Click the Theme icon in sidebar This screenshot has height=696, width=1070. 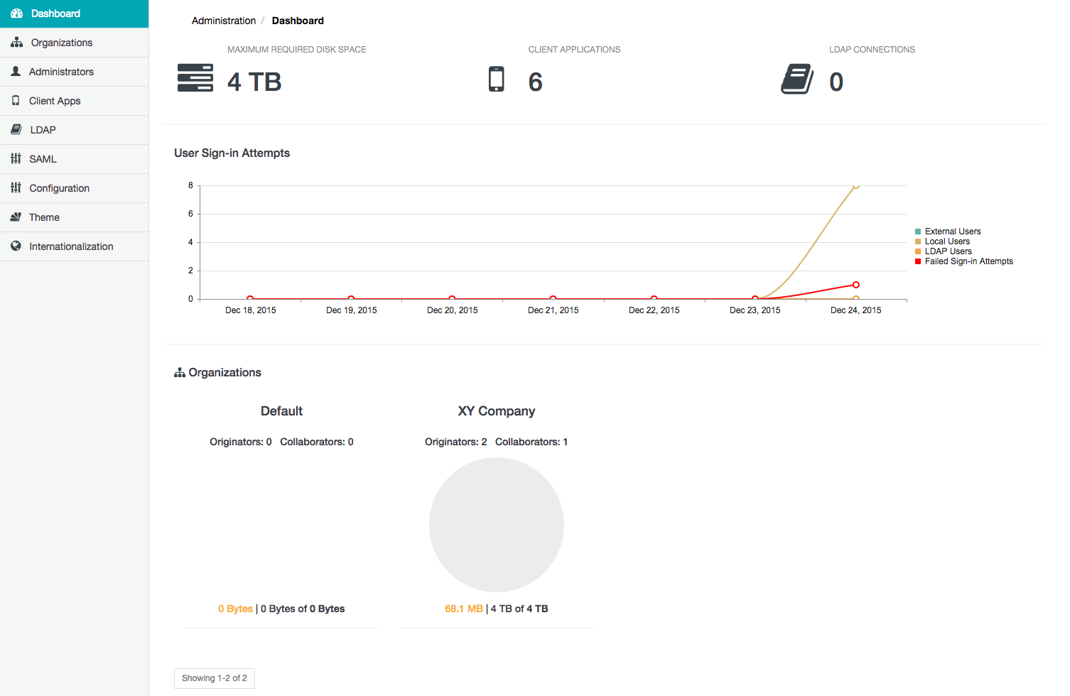16,217
